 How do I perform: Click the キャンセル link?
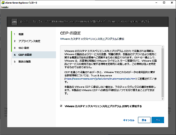129,120
